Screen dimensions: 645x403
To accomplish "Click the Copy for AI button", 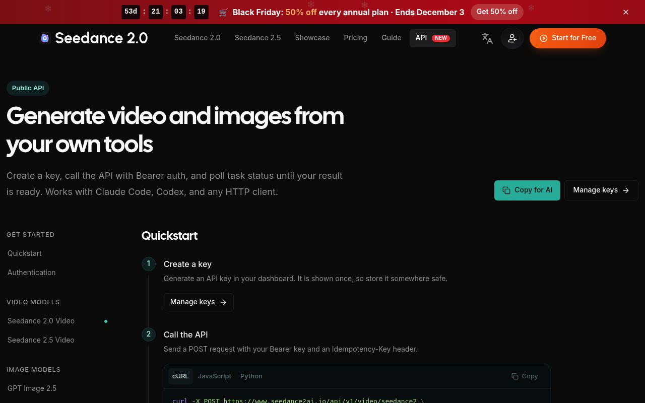I will 527,190.
